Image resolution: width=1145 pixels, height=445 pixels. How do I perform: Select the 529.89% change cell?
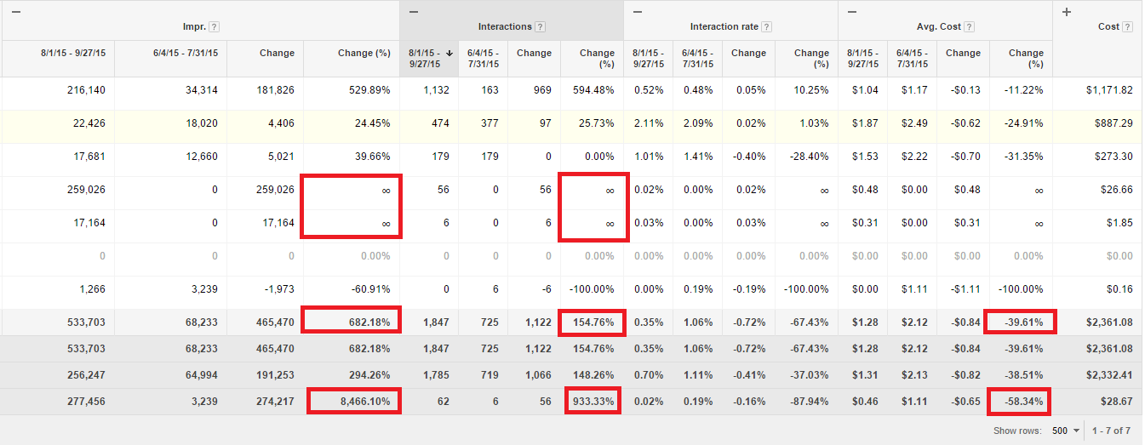[370, 90]
